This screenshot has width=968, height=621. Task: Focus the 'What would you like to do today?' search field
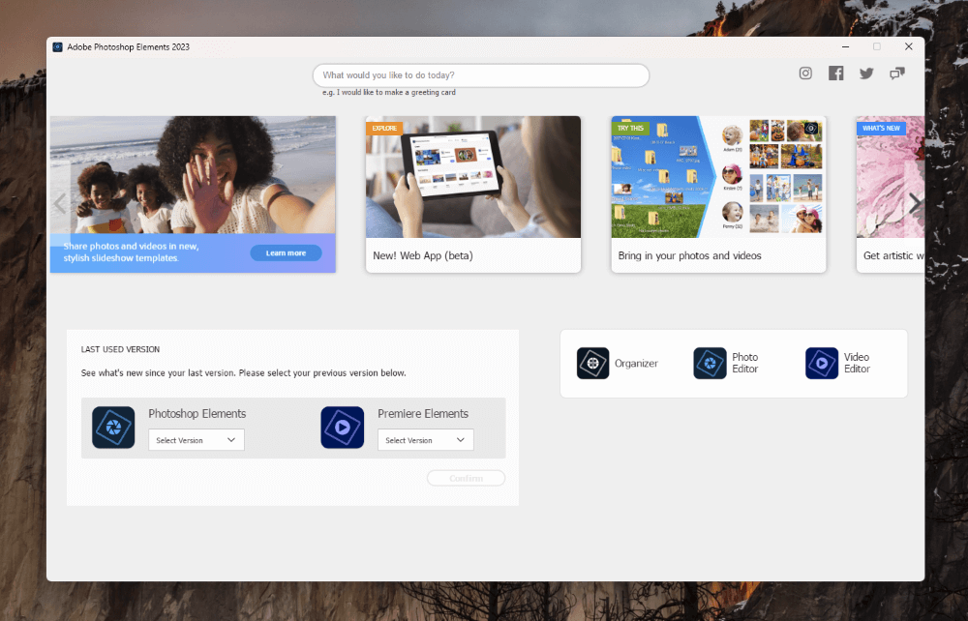[x=481, y=75]
